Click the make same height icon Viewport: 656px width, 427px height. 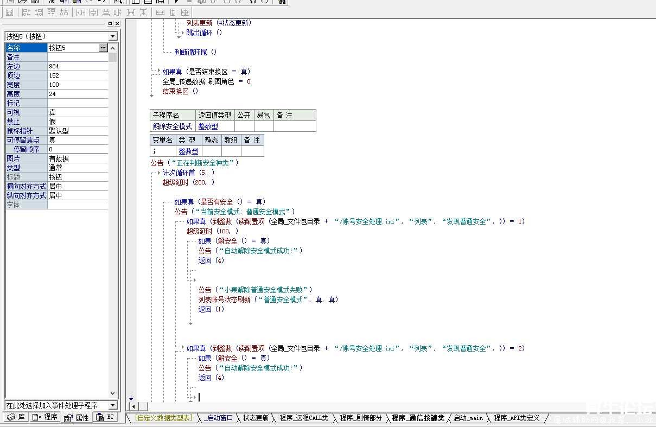pos(173,12)
